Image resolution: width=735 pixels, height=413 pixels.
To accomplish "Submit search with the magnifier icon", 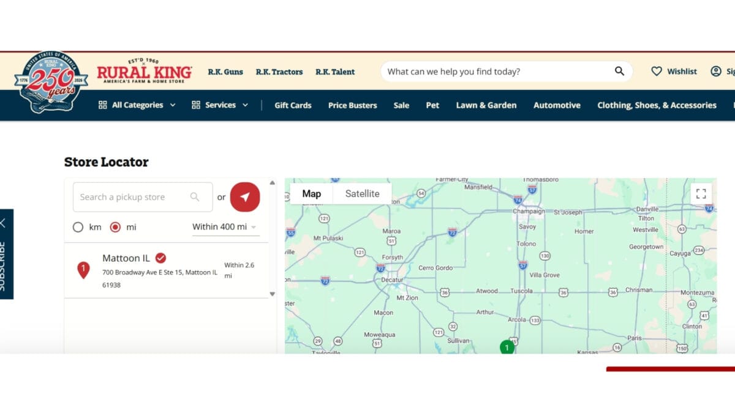I will pyautogui.click(x=620, y=72).
